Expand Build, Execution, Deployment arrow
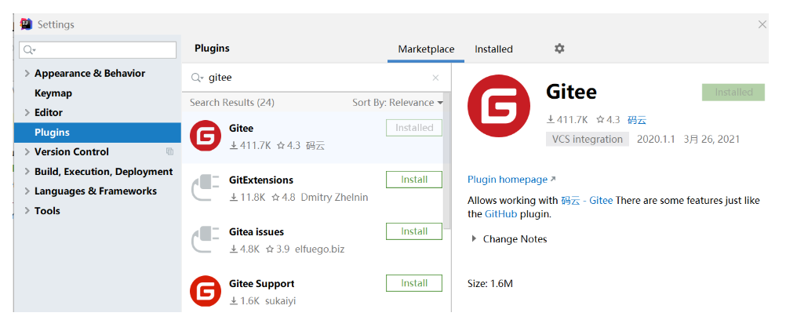This screenshot has width=797, height=320. (x=27, y=172)
